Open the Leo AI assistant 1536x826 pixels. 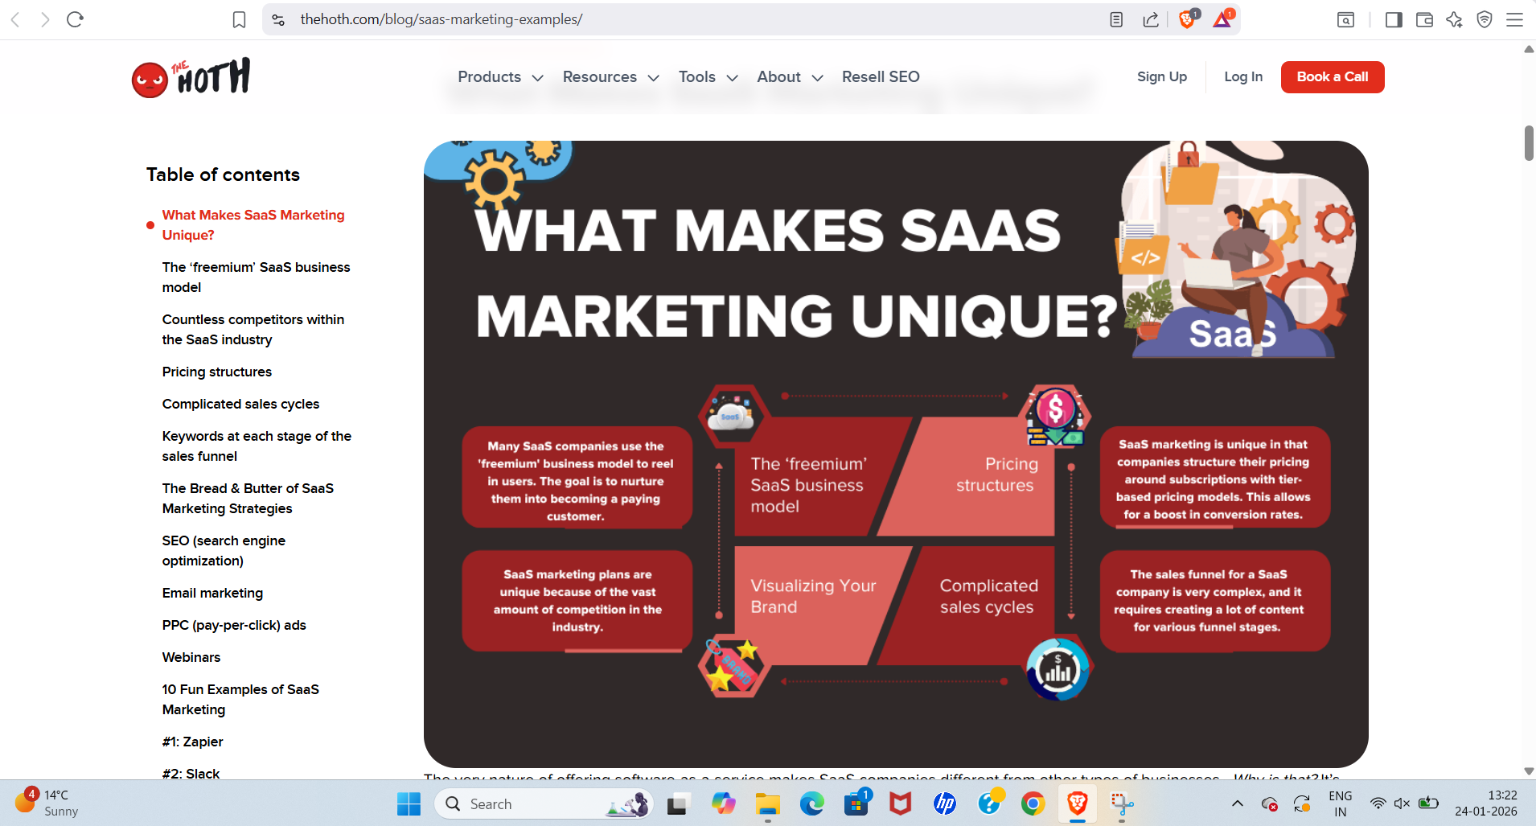[1456, 19]
